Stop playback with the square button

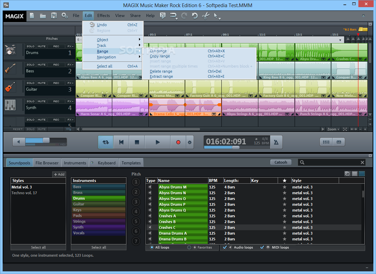(x=137, y=142)
